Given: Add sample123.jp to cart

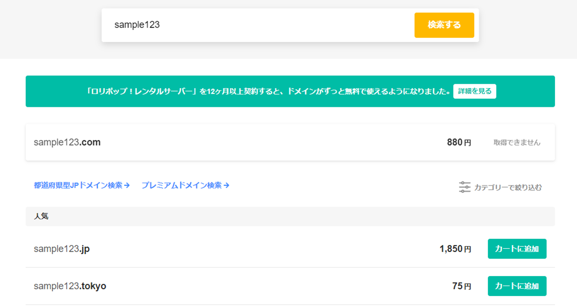Looking at the screenshot, I should 517,249.
